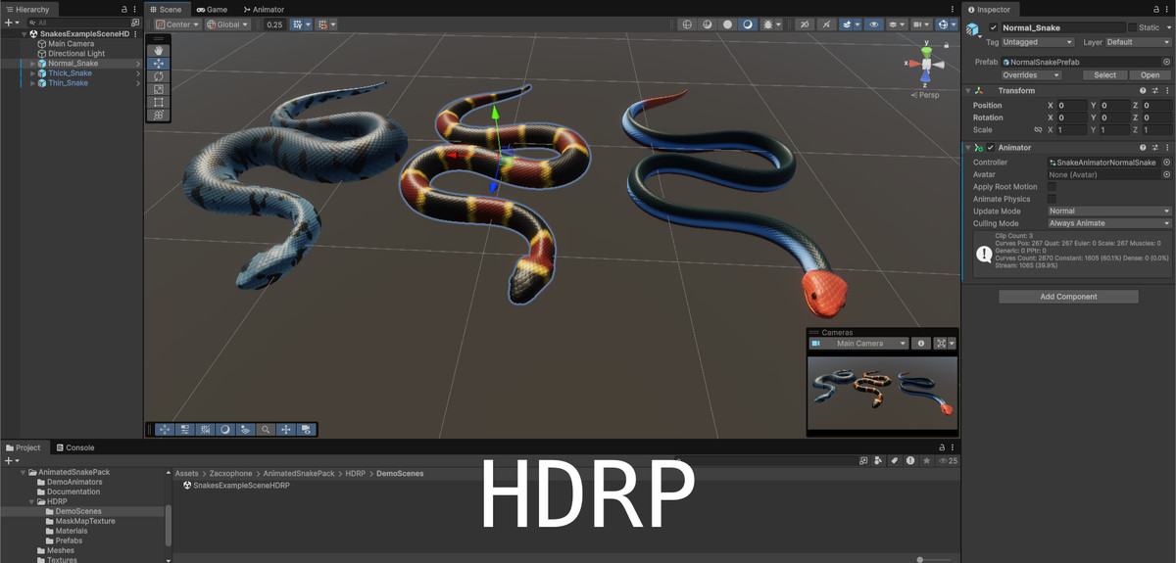Viewport: 1176px width, 563px height.
Task: Open Transform component presets icon
Action: (x=1154, y=91)
